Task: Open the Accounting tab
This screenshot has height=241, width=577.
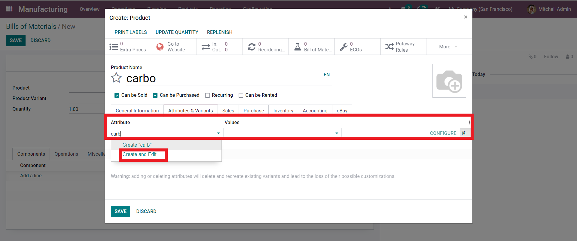Action: point(315,111)
